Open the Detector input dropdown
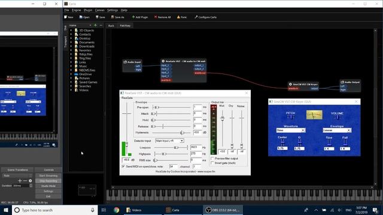This screenshot has width=383, height=215. tap(169, 141)
